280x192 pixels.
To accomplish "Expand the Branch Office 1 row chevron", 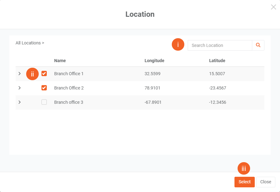I will pyautogui.click(x=20, y=74).
